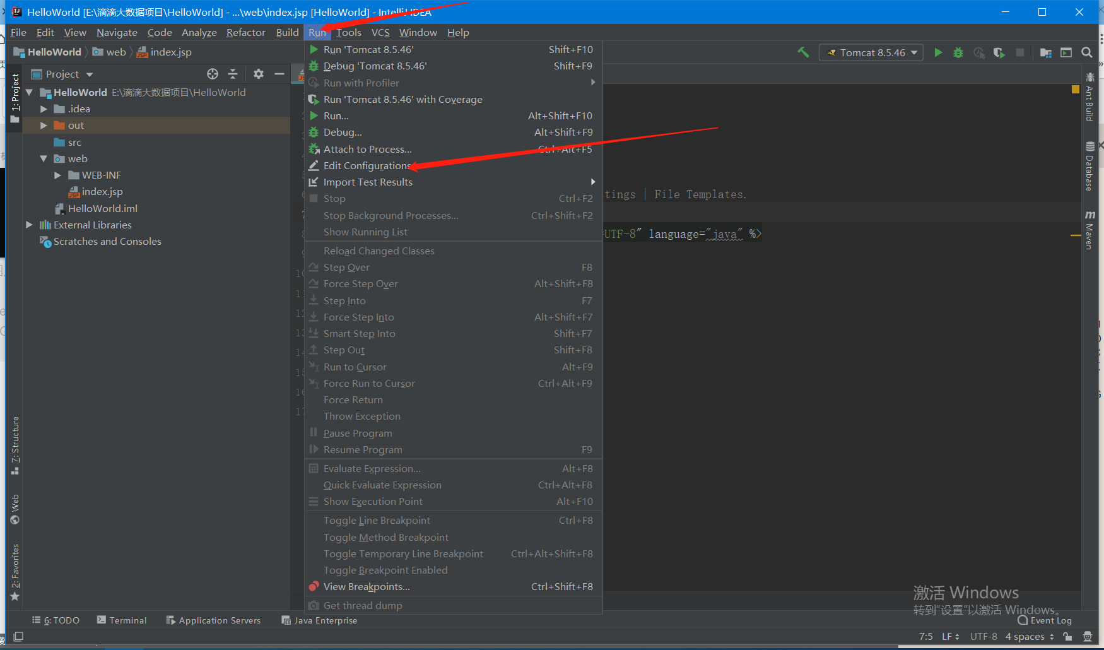Select Edit Configurations from the Run menu
Screen dimensions: 1104x650
[x=366, y=165]
